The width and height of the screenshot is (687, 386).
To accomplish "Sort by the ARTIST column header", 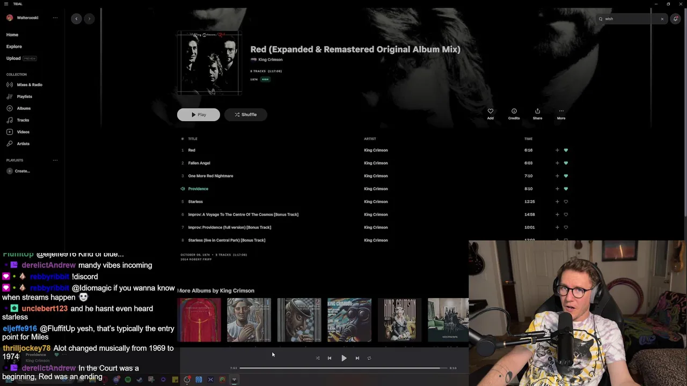I will (370, 139).
